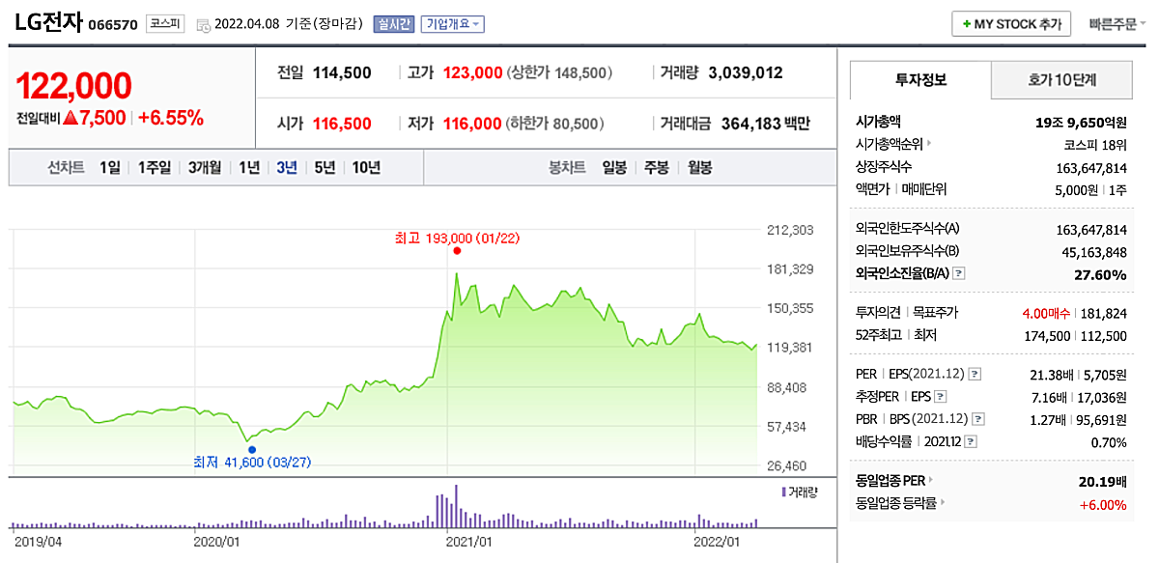
Task: Switch to the 투자정보 tab
Action: [x=920, y=80]
